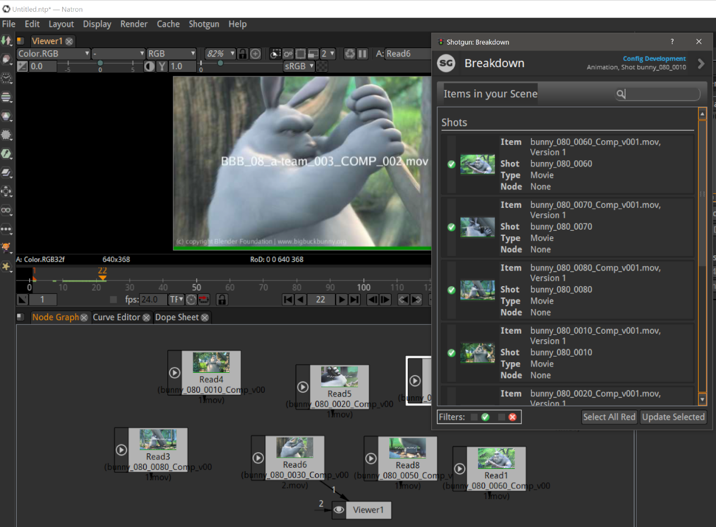
Task: Click the viewer clip-to-project icon
Action: point(275,54)
